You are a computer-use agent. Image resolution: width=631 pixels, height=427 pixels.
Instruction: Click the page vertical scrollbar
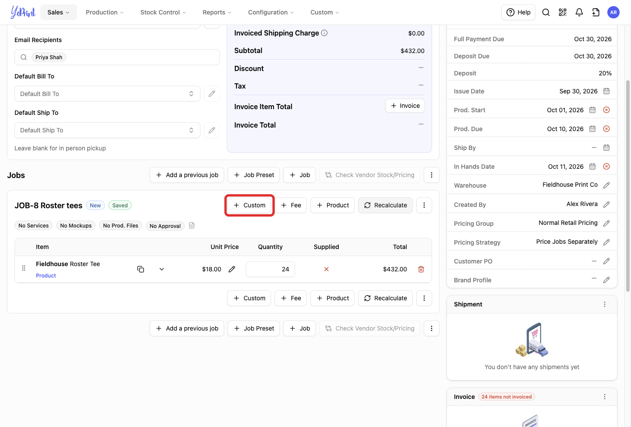pos(628,186)
